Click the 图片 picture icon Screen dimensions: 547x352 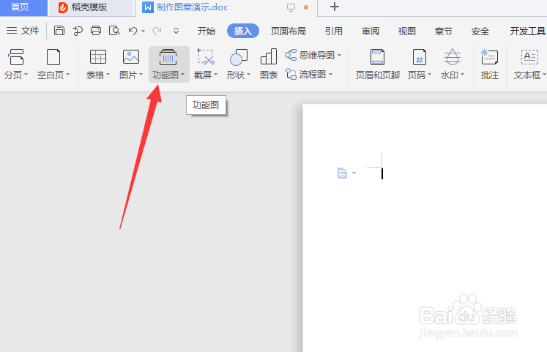pos(131,57)
